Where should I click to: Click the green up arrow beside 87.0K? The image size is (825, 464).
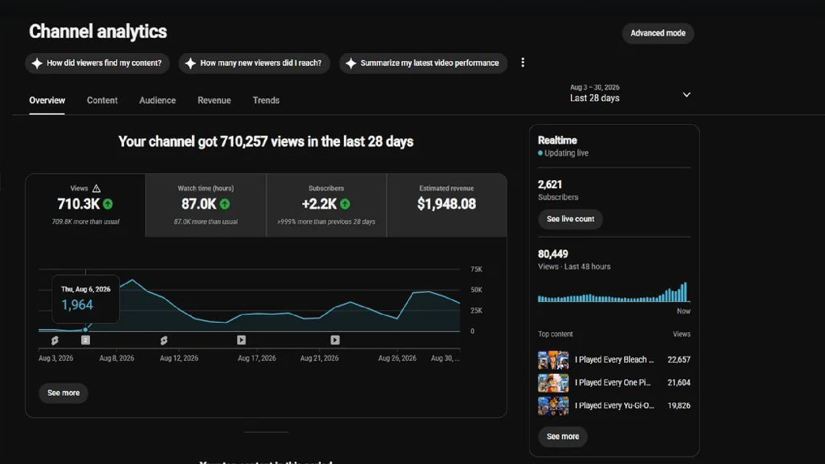[x=225, y=204]
